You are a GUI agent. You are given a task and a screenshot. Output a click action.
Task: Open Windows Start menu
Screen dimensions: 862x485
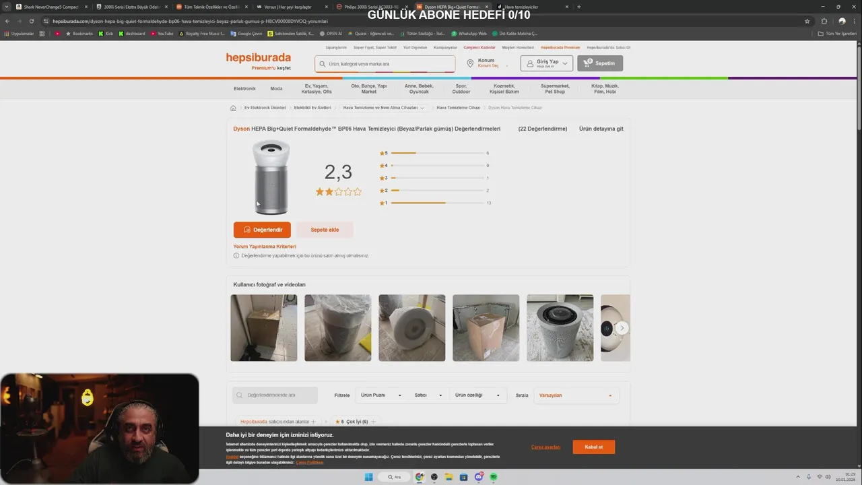(368, 477)
